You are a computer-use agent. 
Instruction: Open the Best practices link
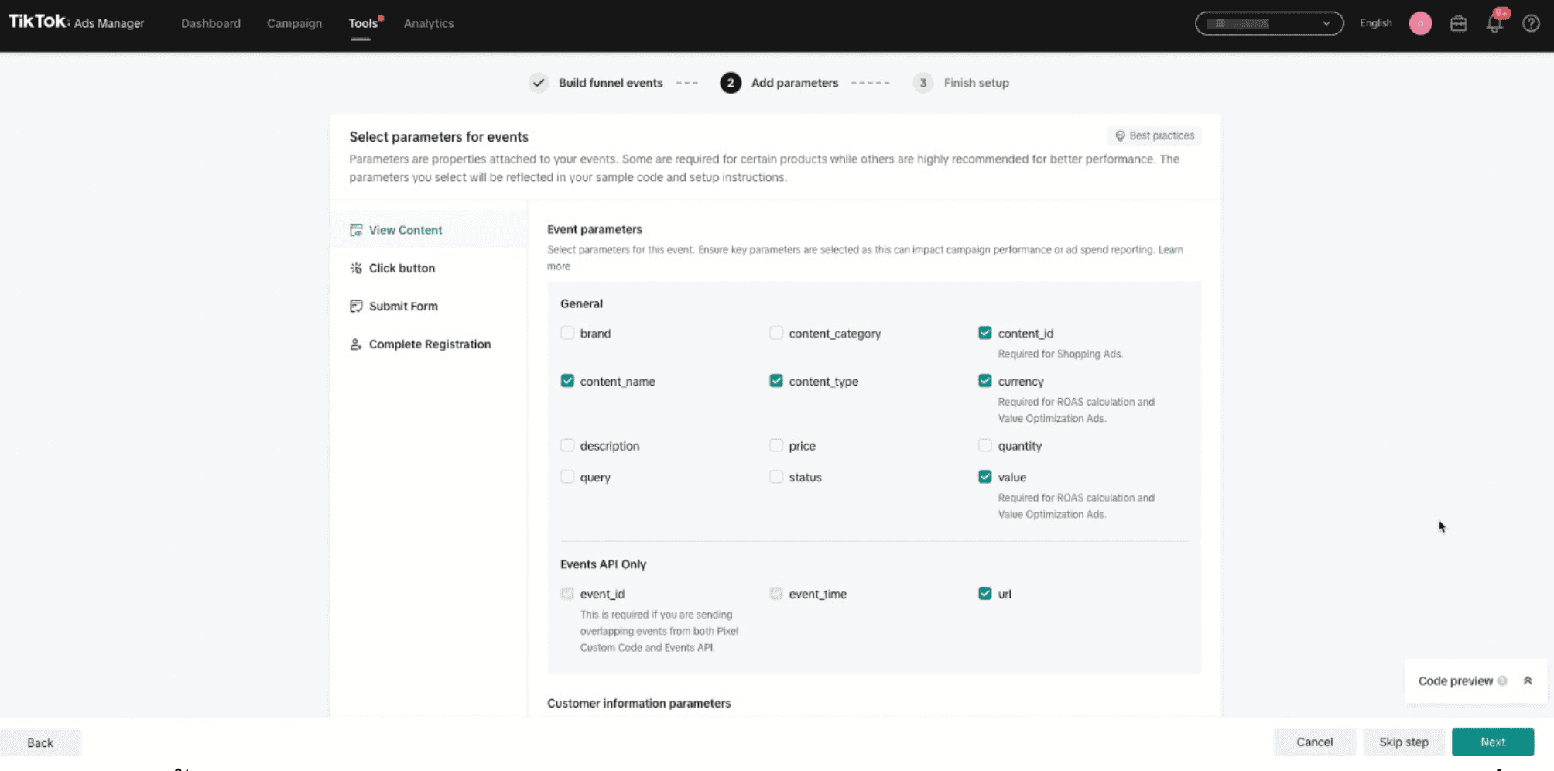1154,135
